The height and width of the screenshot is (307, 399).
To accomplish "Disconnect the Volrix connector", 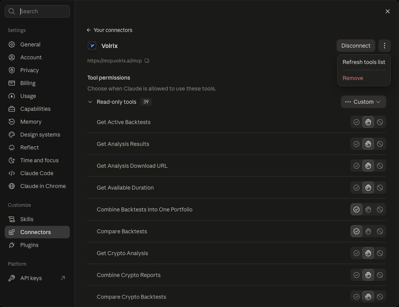I will click(x=355, y=46).
